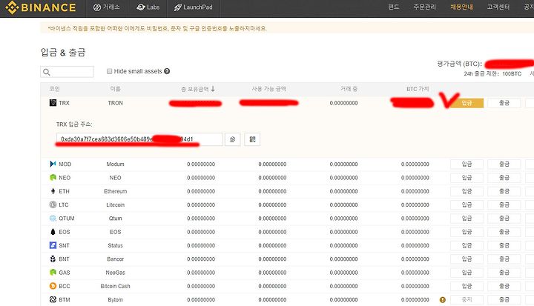Focus the coin search field
Image resolution: width=534 pixels, height=306 pixels.
pyautogui.click(x=67, y=72)
